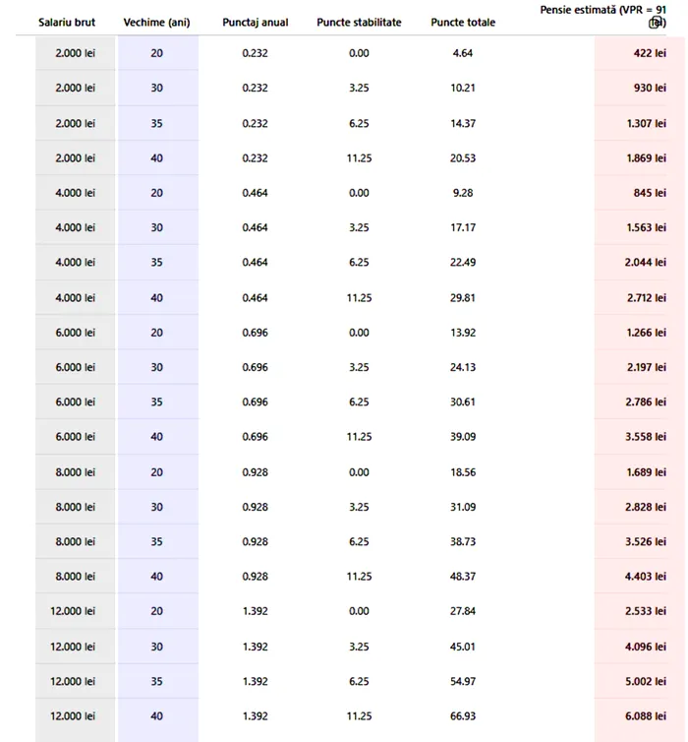Viewport: 688px width, 742px height.
Task: Click the Salariu brut column header
Action: click(67, 23)
